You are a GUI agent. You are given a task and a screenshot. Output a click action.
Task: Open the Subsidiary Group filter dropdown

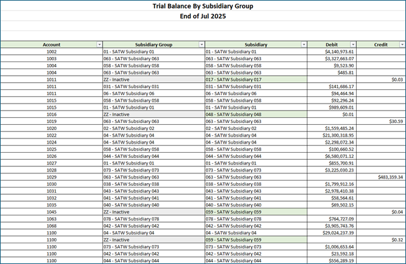[x=202, y=45]
